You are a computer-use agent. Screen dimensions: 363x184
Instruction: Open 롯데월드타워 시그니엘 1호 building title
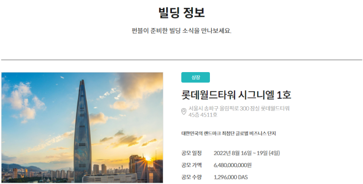[236, 95]
